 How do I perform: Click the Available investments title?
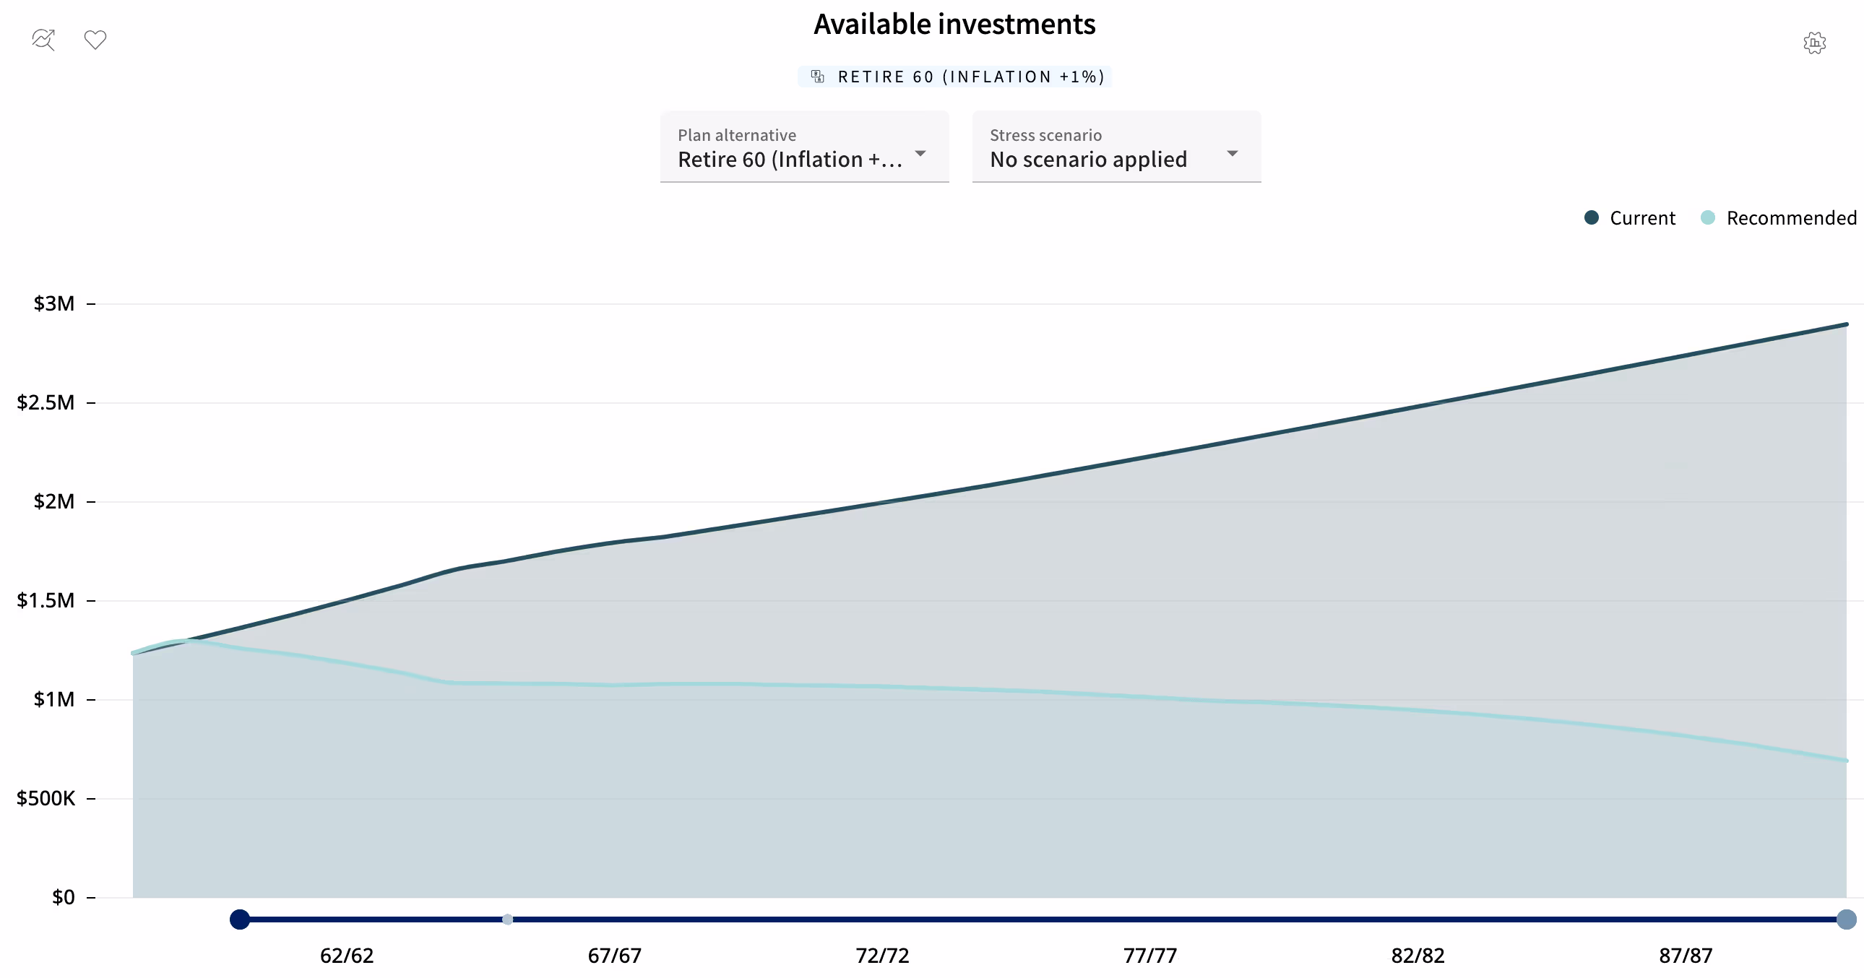tap(954, 25)
